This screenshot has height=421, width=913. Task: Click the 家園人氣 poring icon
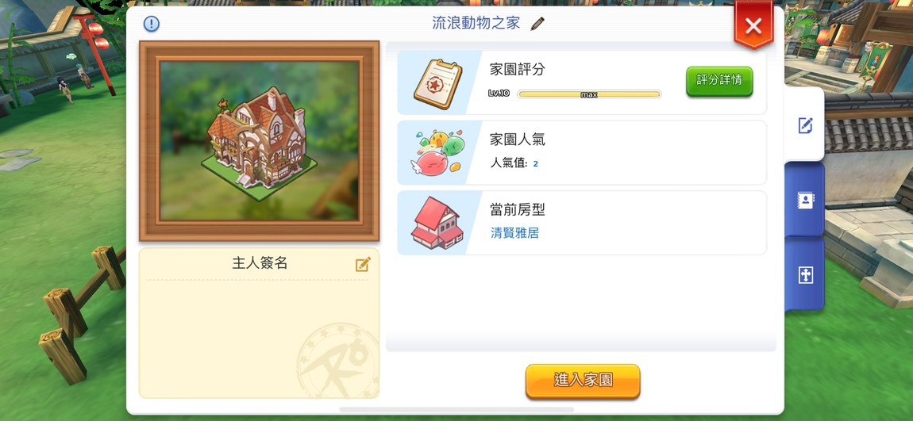coord(438,153)
